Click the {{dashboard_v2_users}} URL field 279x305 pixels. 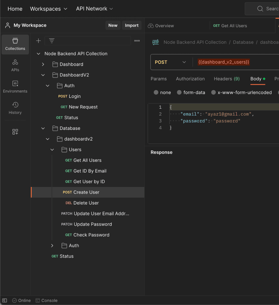[223, 62]
